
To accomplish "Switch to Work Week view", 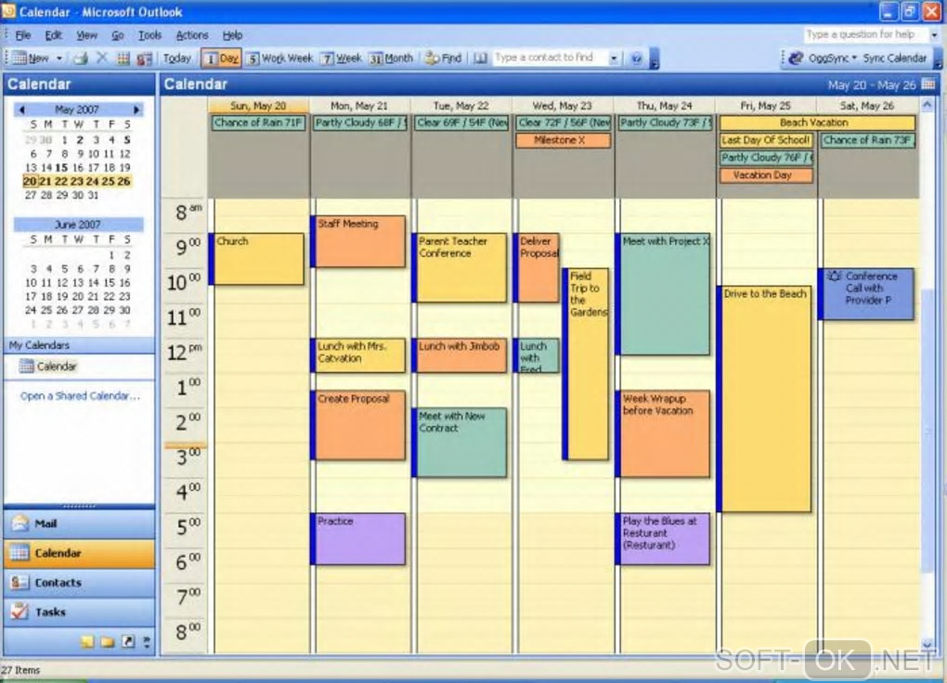I will [280, 58].
